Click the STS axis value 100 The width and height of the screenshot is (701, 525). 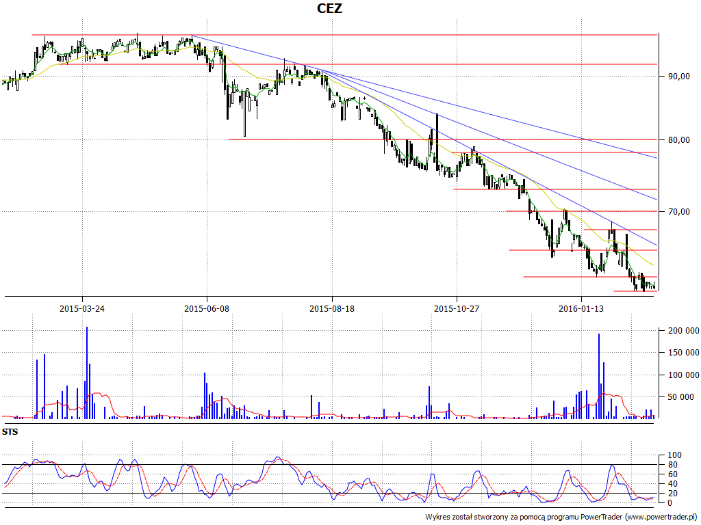674,455
